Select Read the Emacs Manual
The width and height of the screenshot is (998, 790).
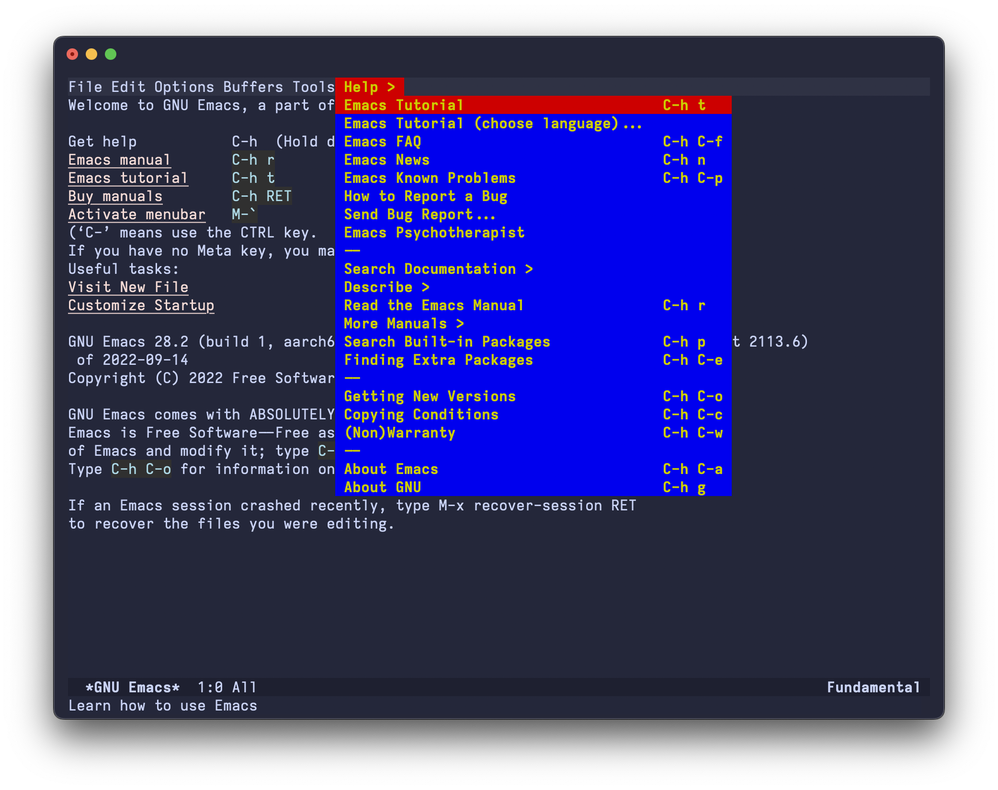click(433, 305)
